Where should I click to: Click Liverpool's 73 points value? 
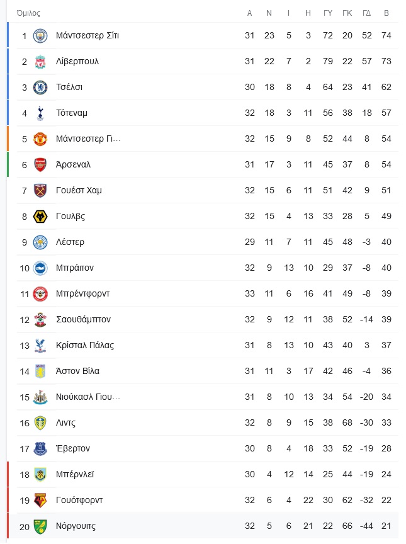[x=386, y=62]
